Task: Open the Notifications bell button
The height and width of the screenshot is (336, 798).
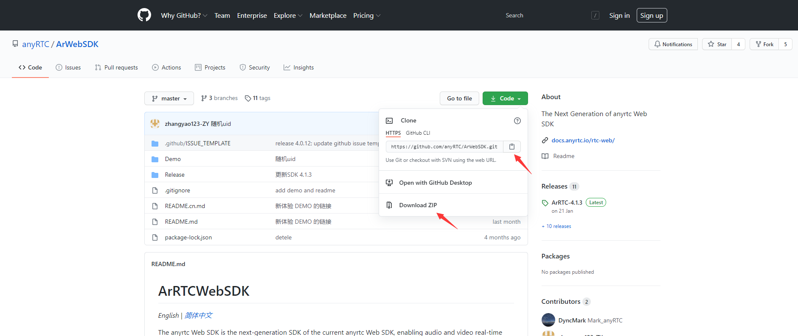Action: [x=673, y=44]
